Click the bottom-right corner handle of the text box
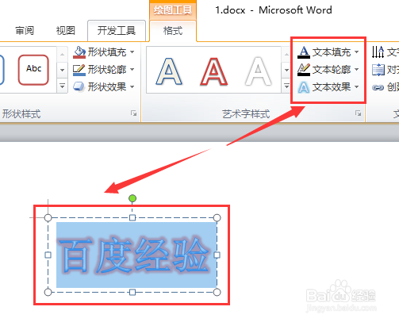The image size is (399, 322). [x=217, y=292]
